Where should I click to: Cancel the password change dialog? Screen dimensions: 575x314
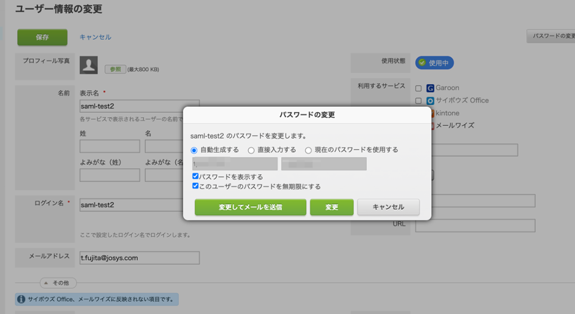388,207
